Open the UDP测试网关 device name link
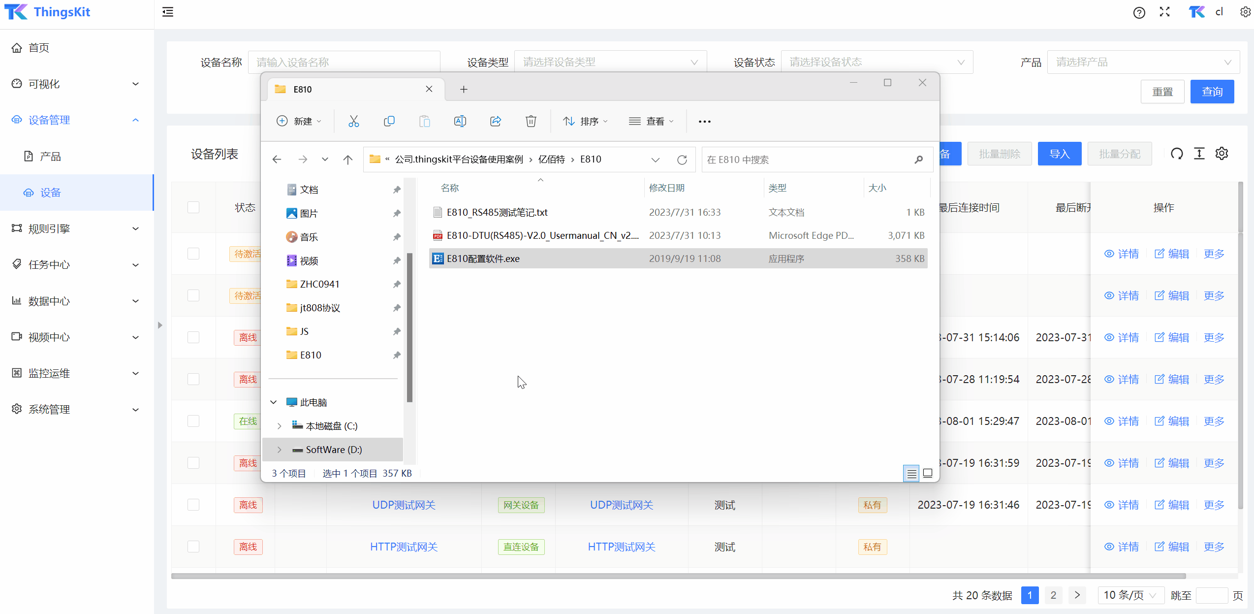Screen dimensions: 1254x614 tap(404, 505)
